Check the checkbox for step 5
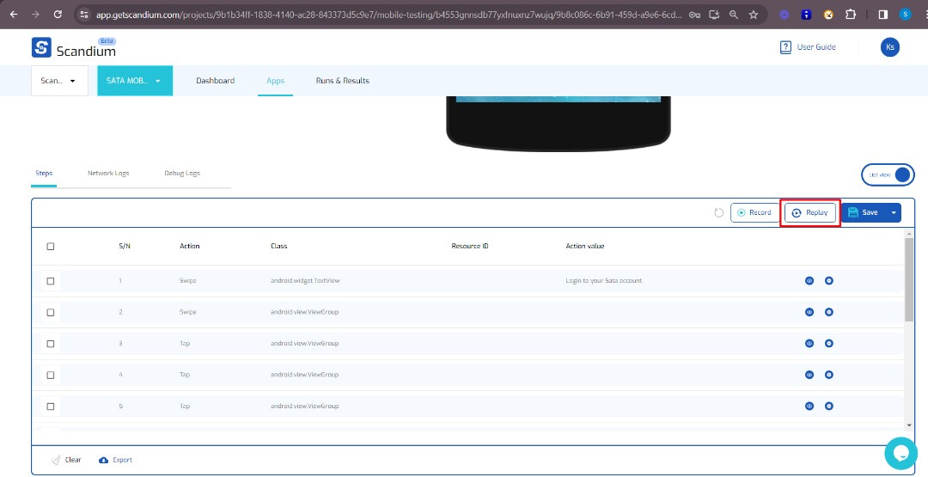 pos(51,407)
